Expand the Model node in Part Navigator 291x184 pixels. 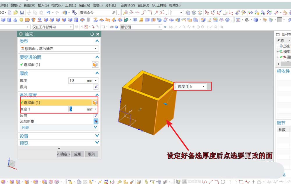278,52
